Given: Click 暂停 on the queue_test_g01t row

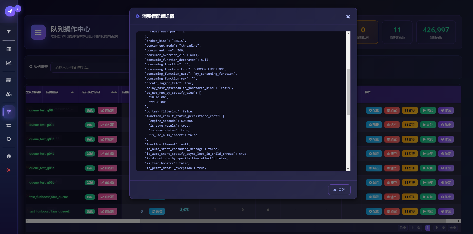Looking at the screenshot, I should pos(410,110).
